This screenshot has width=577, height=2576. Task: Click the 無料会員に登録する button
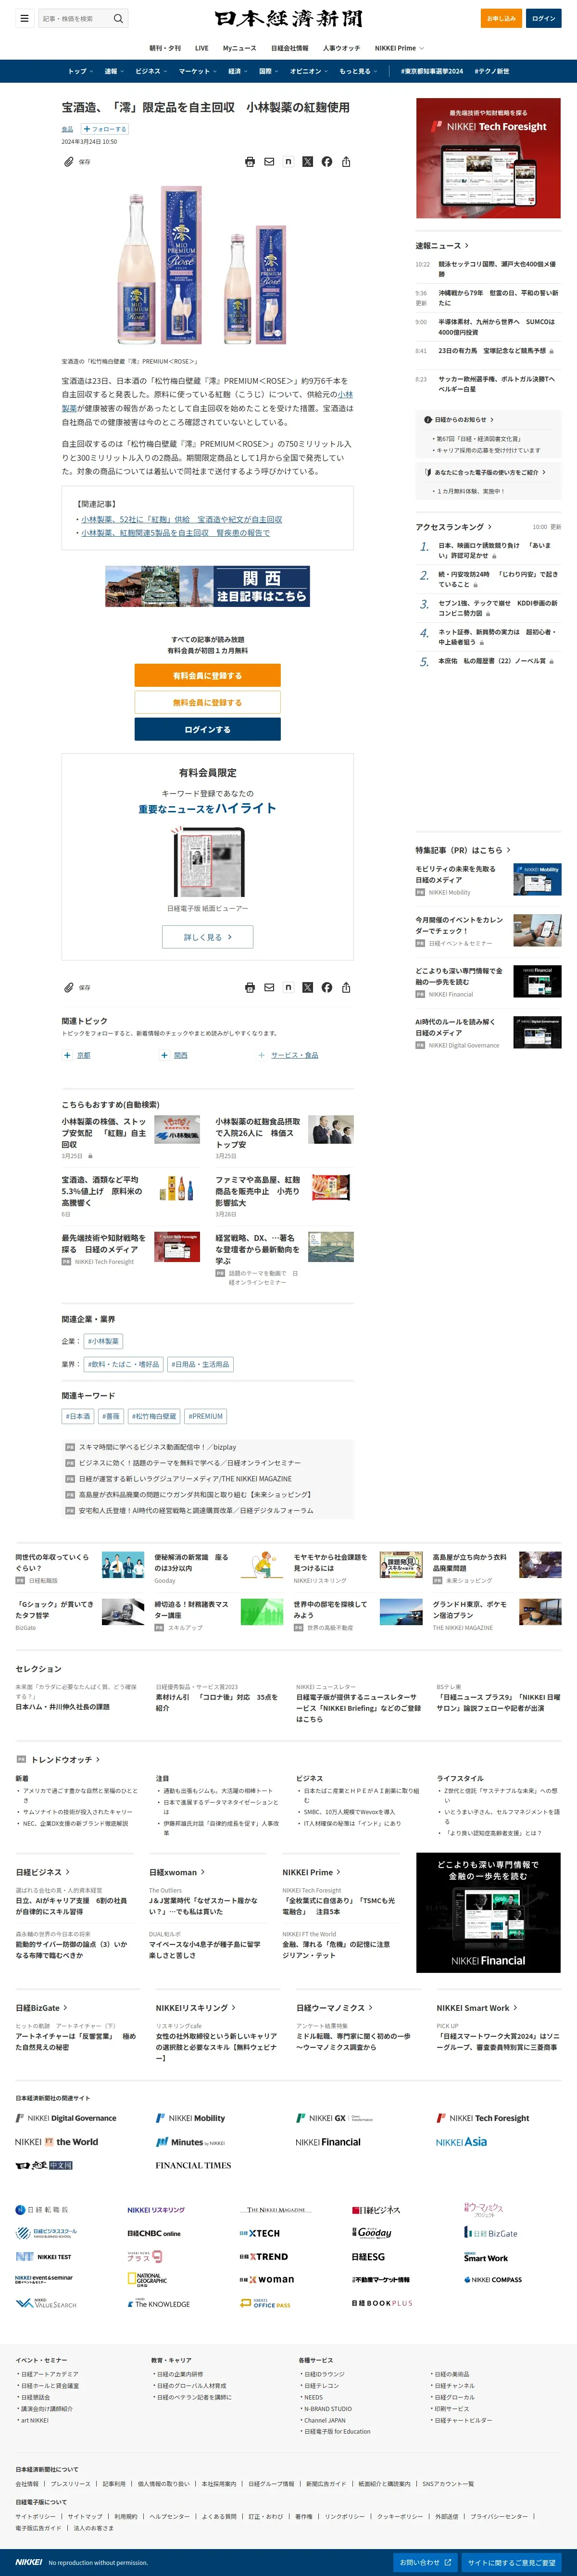(207, 702)
